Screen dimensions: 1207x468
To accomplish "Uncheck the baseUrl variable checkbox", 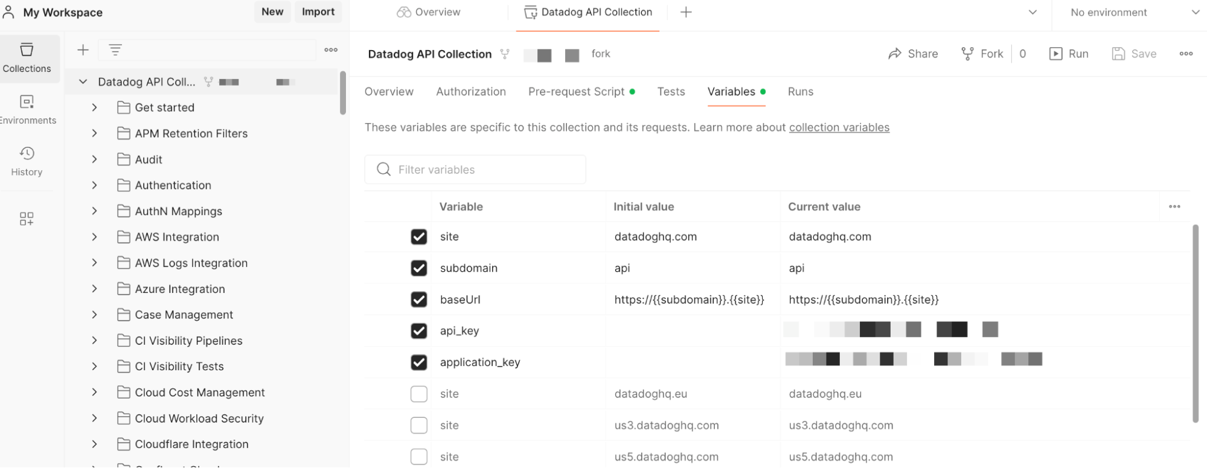I will 418,300.
